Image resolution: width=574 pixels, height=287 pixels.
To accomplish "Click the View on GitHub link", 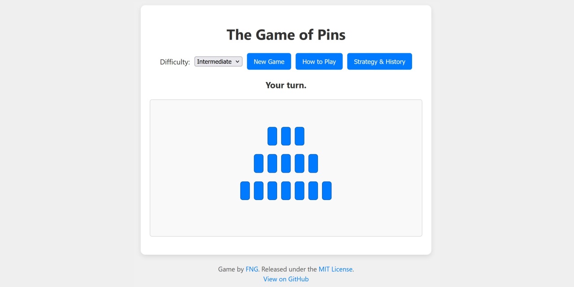I will click(286, 279).
